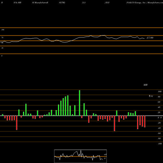Click the -80 label on MR axis
Viewport: 163px width, 163px height.
pos(159,139)
